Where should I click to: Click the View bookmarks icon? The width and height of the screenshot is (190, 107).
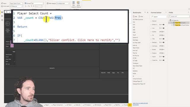[139, 16]
